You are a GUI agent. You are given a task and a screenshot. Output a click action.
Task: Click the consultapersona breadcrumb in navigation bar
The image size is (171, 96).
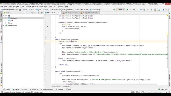[x=81, y=10]
